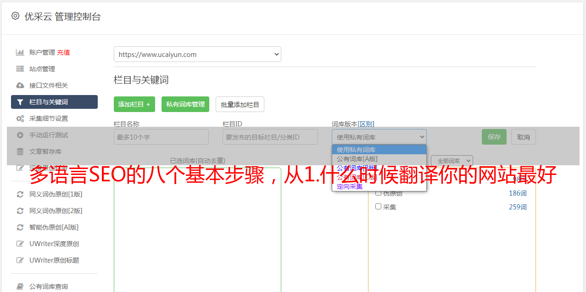Screen dimensions: 586x292
Task: Toggle the 词库版本 dropdown
Action: [379, 137]
